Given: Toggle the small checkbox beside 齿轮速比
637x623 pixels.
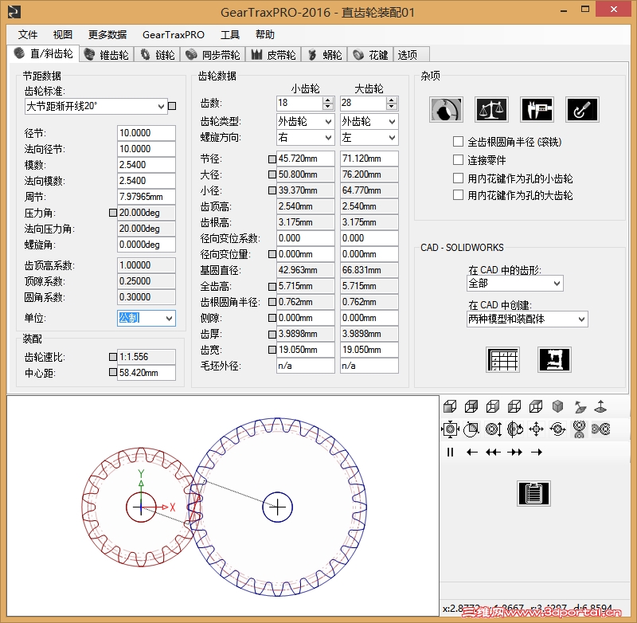Looking at the screenshot, I should 113,357.
